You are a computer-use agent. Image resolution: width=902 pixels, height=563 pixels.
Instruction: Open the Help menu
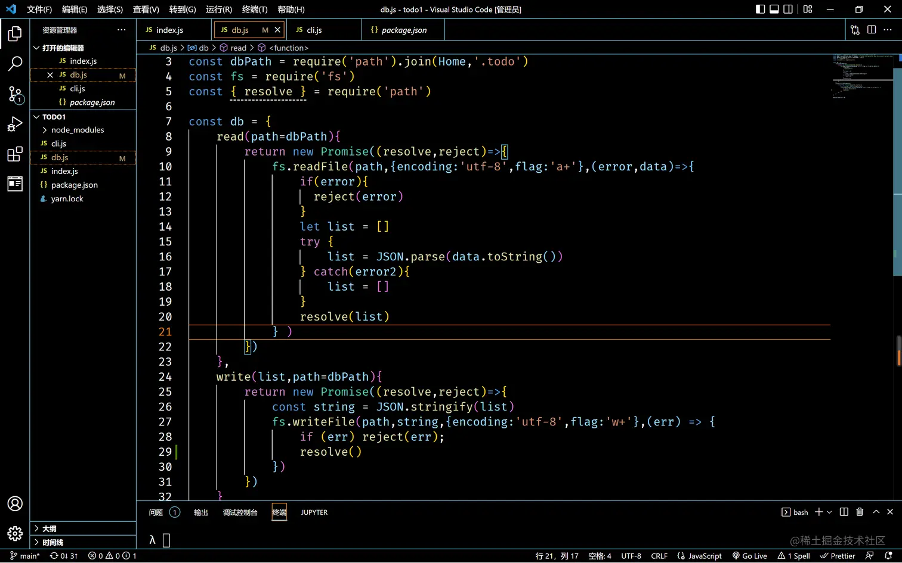pyautogui.click(x=291, y=9)
